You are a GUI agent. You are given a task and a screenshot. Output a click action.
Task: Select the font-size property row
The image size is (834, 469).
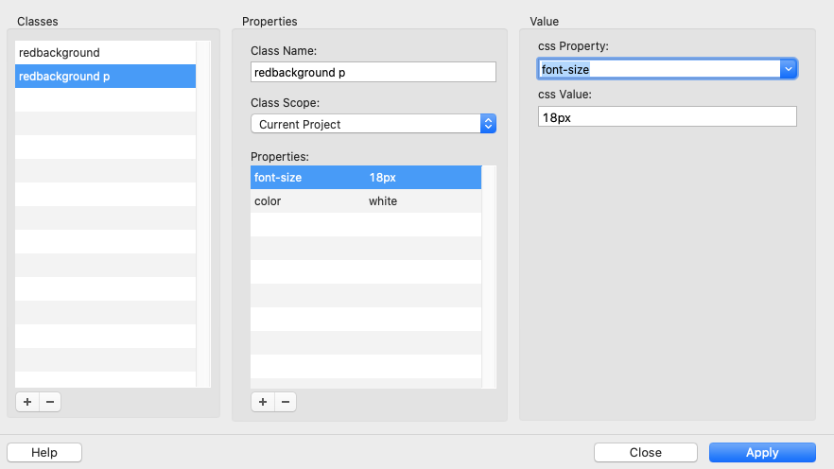(365, 178)
